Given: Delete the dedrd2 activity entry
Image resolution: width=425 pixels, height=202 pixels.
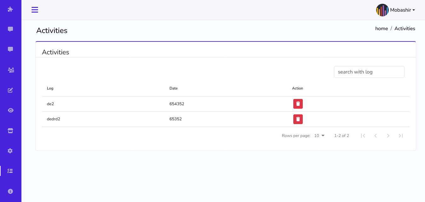Looking at the screenshot, I should pyautogui.click(x=298, y=119).
